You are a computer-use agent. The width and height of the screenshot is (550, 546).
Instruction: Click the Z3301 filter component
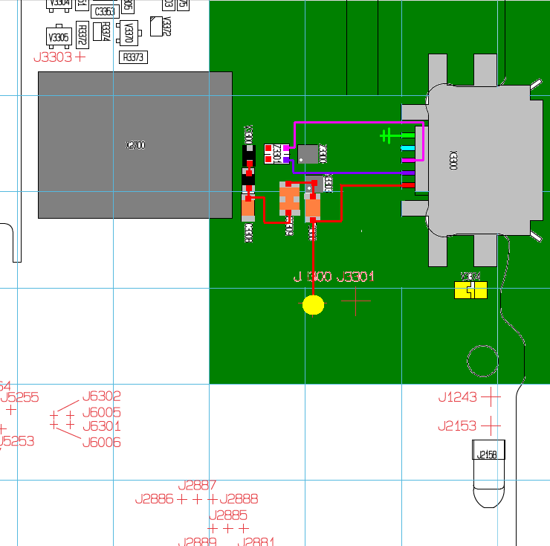pos(276,154)
